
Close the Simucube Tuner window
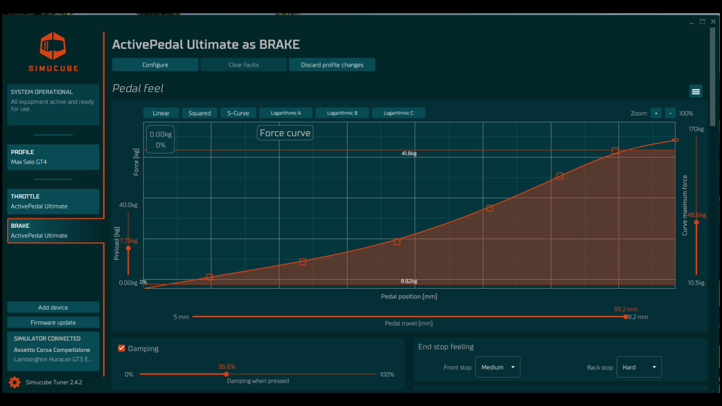tap(713, 22)
